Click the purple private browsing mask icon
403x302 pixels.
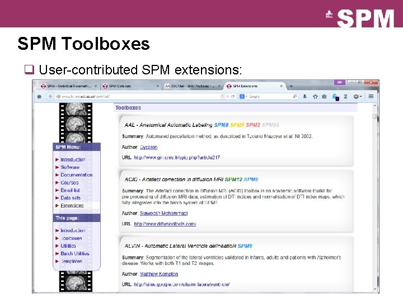point(340,82)
